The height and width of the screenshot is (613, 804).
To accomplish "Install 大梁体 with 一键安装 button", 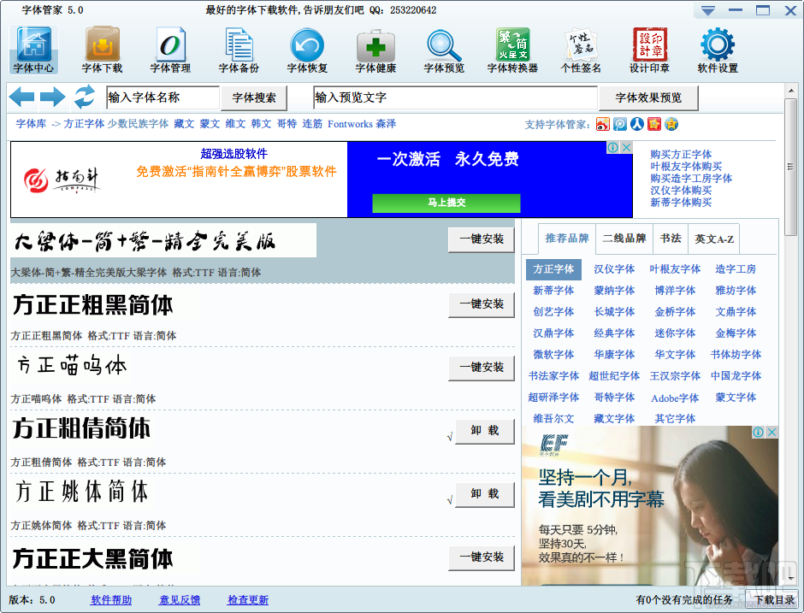I will tap(482, 240).
